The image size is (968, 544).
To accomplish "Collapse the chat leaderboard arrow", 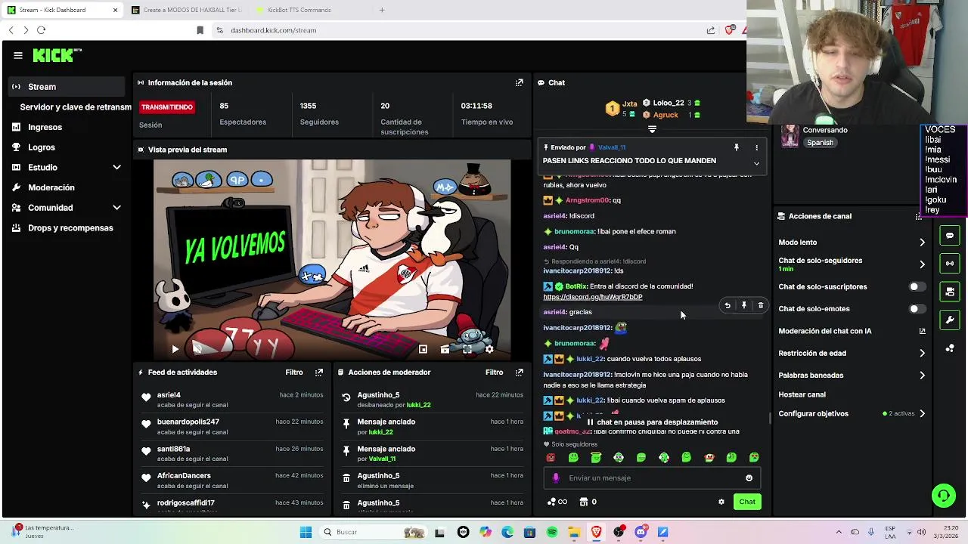I will [x=652, y=129].
